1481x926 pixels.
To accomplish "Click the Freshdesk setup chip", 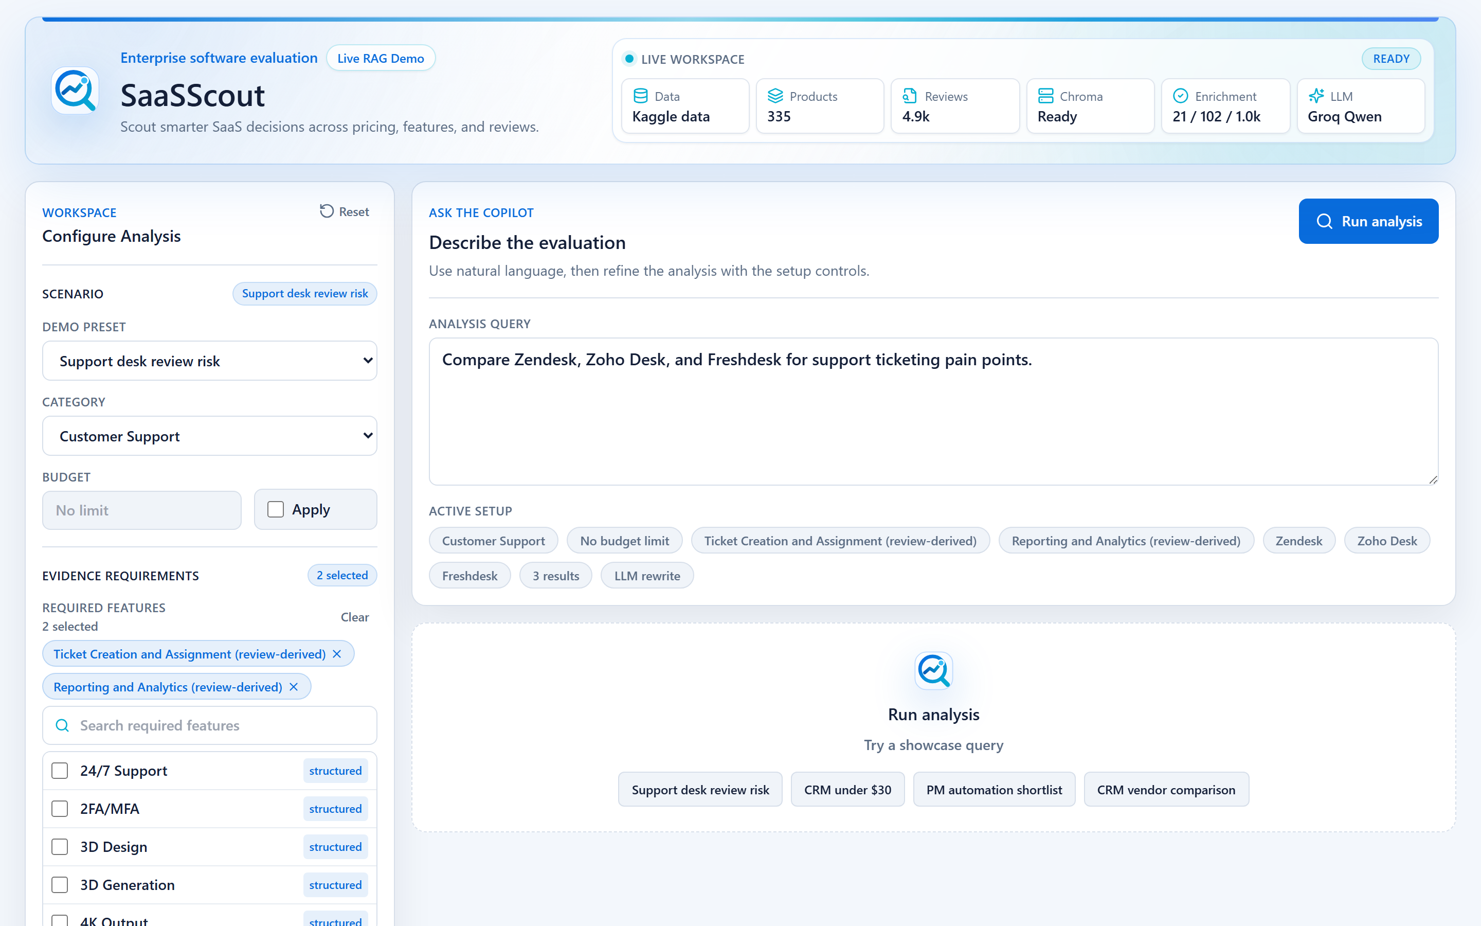I will [469, 576].
